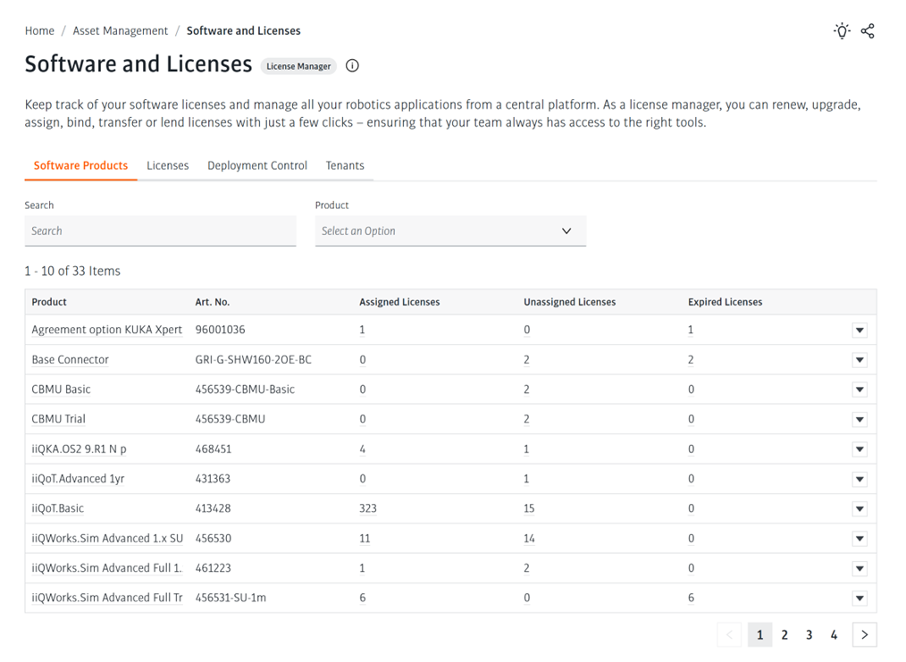Click the Unassigned Licenses column header
The image size is (906, 662).
tap(570, 302)
